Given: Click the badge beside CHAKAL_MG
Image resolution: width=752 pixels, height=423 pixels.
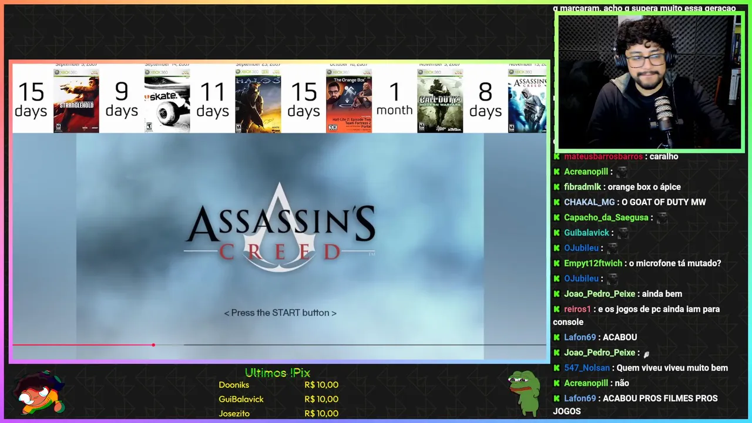Looking at the screenshot, I should 557,203.
